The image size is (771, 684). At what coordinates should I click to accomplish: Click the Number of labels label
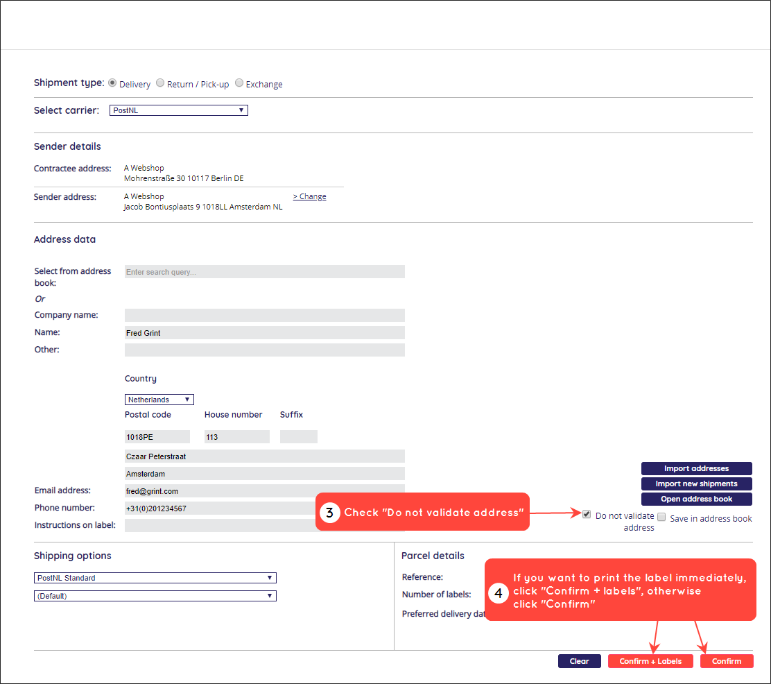coord(436,595)
